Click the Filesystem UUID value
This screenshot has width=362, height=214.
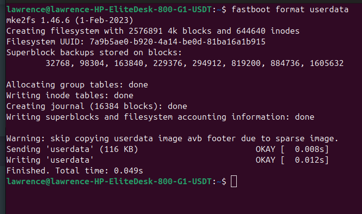[x=177, y=42]
